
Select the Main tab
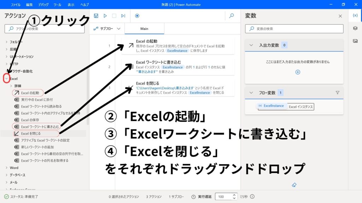(x=144, y=29)
